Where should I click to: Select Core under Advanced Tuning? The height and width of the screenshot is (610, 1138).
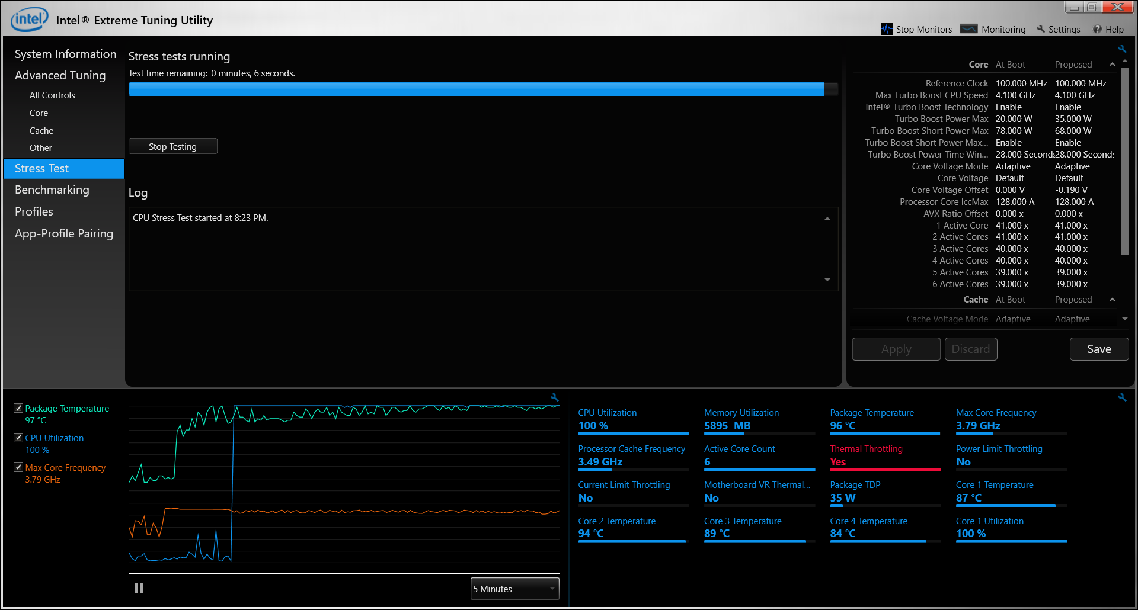(x=39, y=113)
